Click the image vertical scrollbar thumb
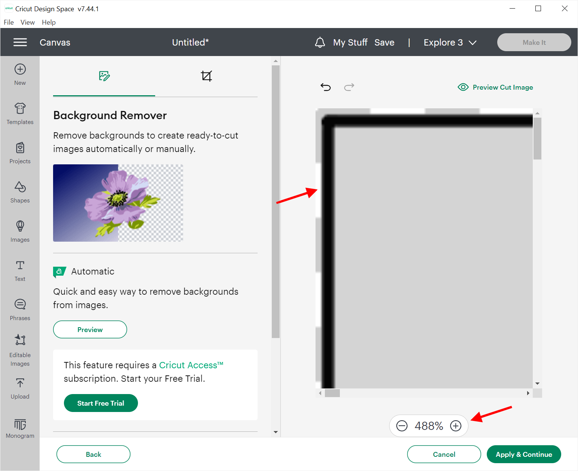Screen dimensions: 578x471 (x=537, y=139)
